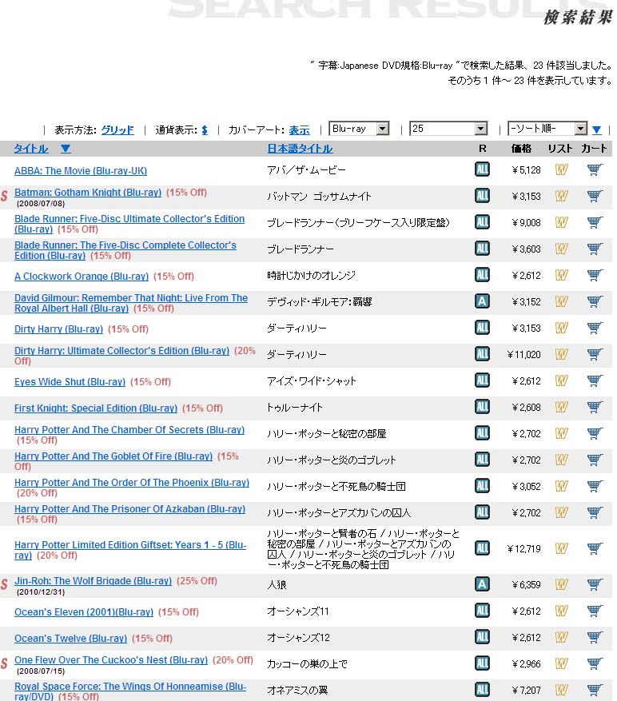Click the S sale marker beside Jin-Roh
This screenshot has height=701, width=617.
click(x=5, y=584)
